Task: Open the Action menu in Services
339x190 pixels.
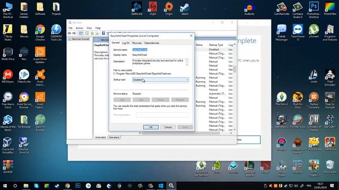Action: point(79,28)
